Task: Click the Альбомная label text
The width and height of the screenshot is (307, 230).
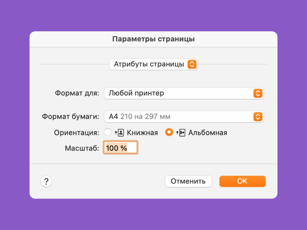Action: 207,133
